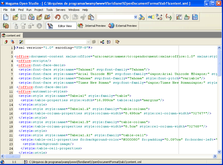Click the vertical scrollbar down arrow
The width and height of the screenshot is (223, 165).
click(219, 152)
